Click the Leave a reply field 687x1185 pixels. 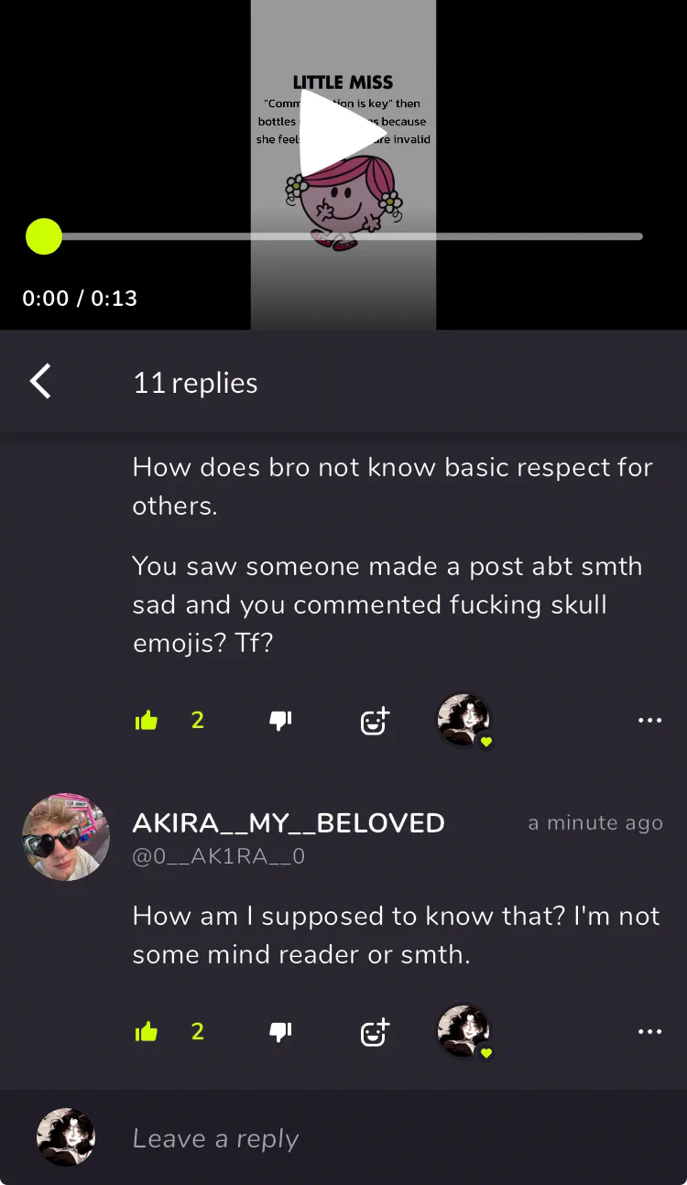[394, 1138]
